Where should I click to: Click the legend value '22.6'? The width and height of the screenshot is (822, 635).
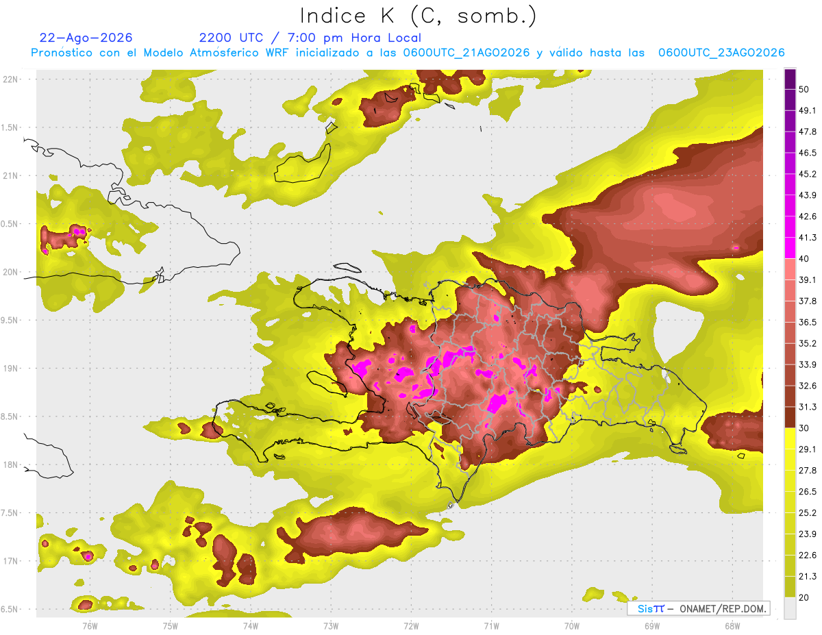click(808, 556)
